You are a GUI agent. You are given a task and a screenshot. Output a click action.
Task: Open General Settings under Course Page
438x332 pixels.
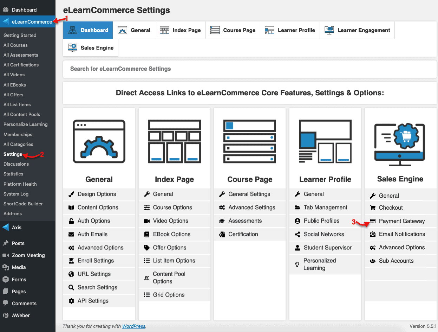[250, 194]
